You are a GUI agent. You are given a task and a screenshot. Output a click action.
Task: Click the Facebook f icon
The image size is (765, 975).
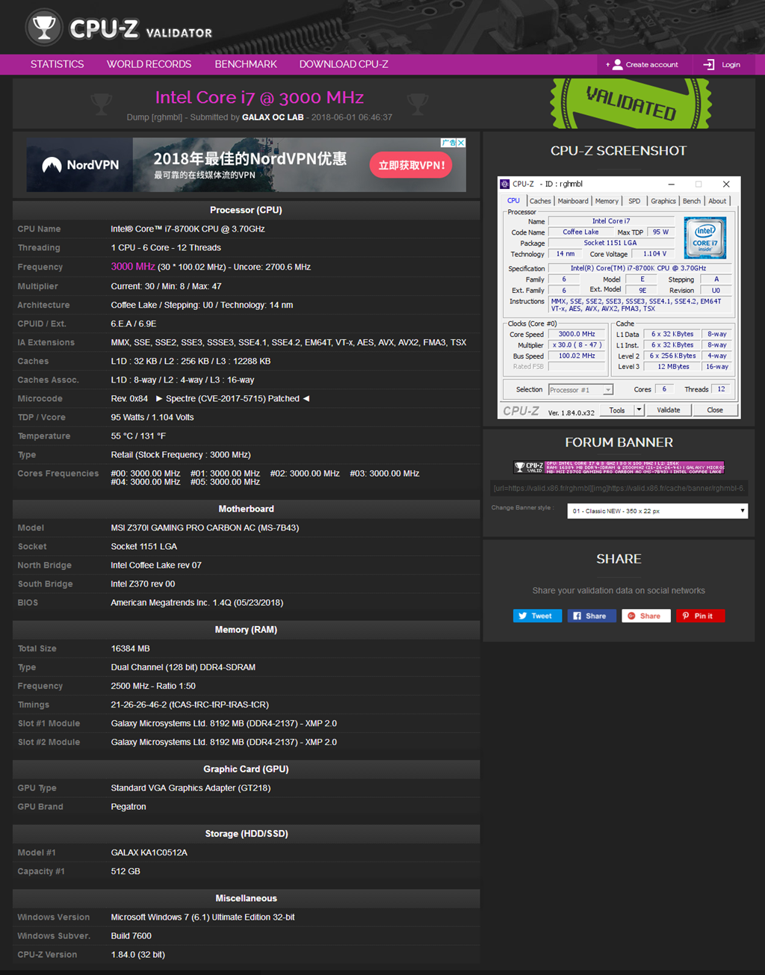click(577, 616)
